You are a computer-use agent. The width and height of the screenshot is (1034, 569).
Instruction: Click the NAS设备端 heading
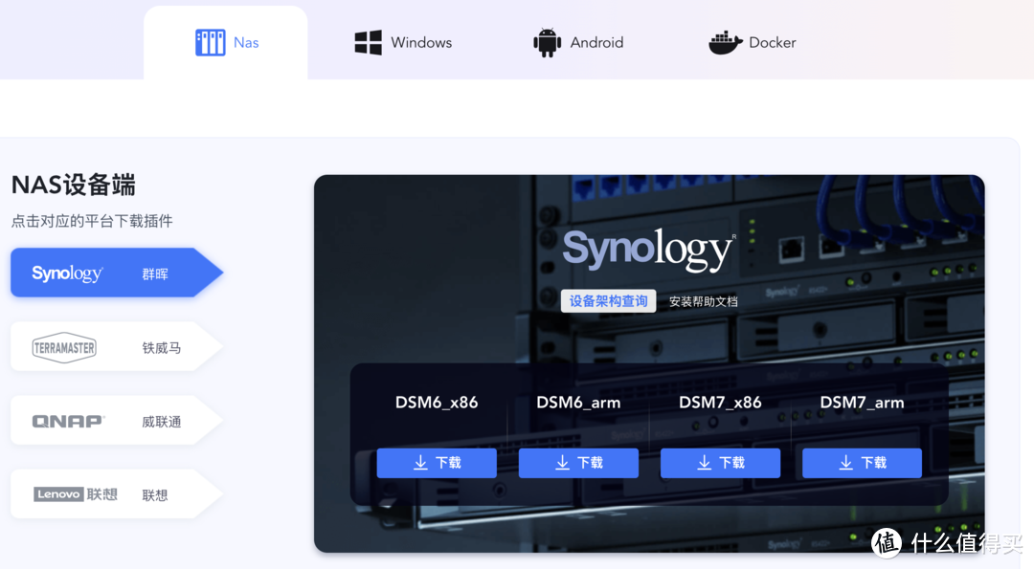(x=73, y=186)
